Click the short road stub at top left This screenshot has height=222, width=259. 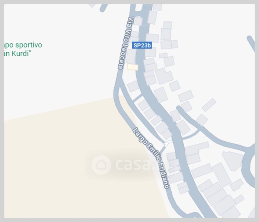103,8
